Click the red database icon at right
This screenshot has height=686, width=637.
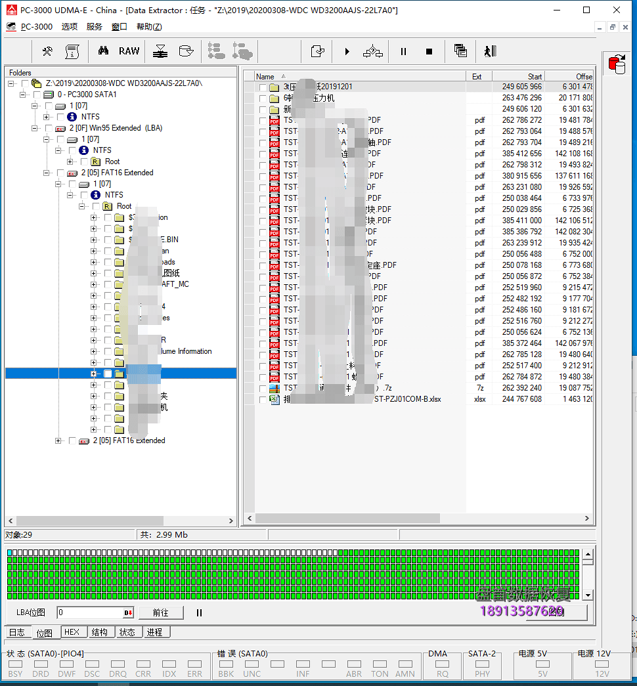tap(617, 64)
